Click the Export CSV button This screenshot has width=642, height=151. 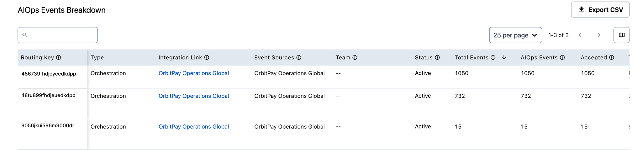point(600,10)
